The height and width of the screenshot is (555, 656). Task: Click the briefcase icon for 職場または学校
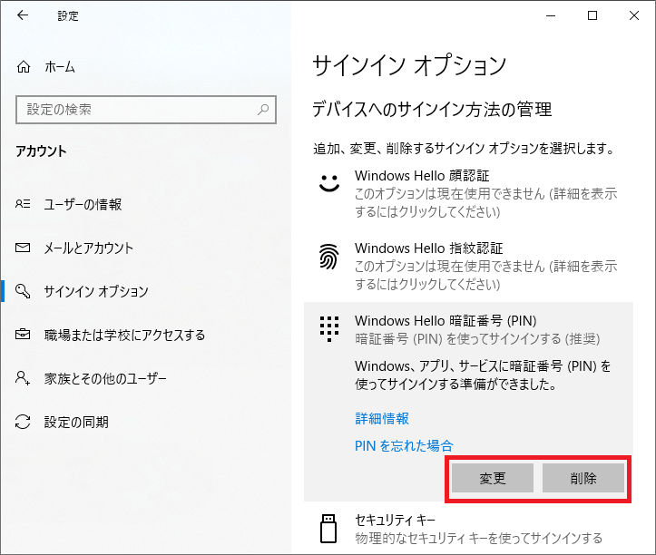point(23,335)
